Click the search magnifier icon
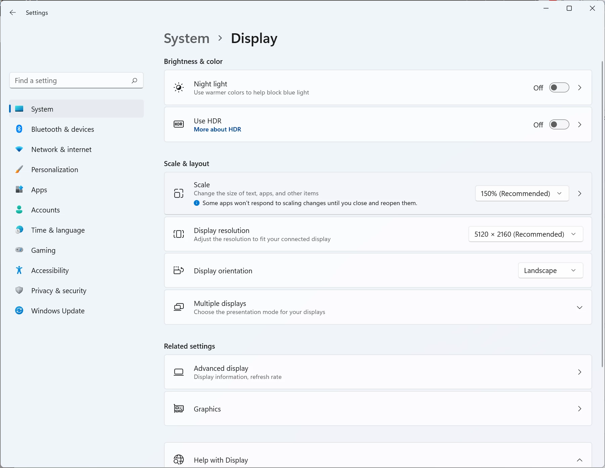This screenshot has height=468, width=605. (134, 81)
